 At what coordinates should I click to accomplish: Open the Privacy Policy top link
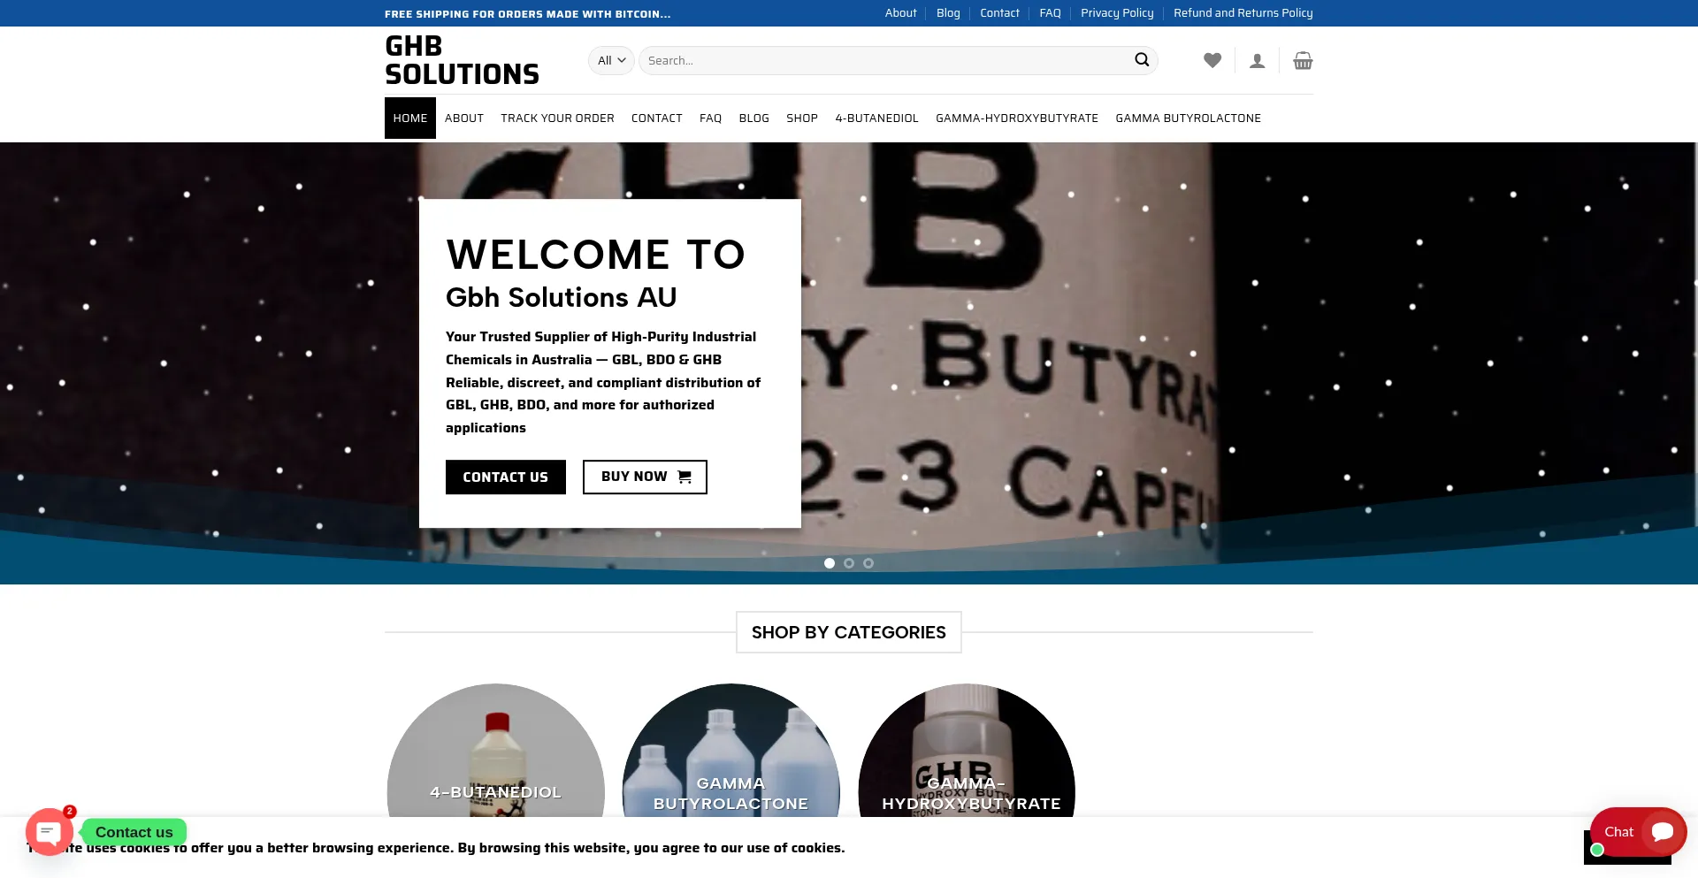click(1117, 13)
